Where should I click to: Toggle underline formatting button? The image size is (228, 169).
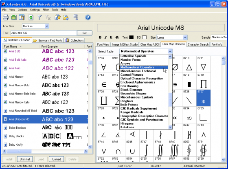[x=111, y=37]
